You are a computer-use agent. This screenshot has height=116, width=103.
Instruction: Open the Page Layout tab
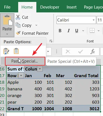pyautogui.click(x=93, y=7)
